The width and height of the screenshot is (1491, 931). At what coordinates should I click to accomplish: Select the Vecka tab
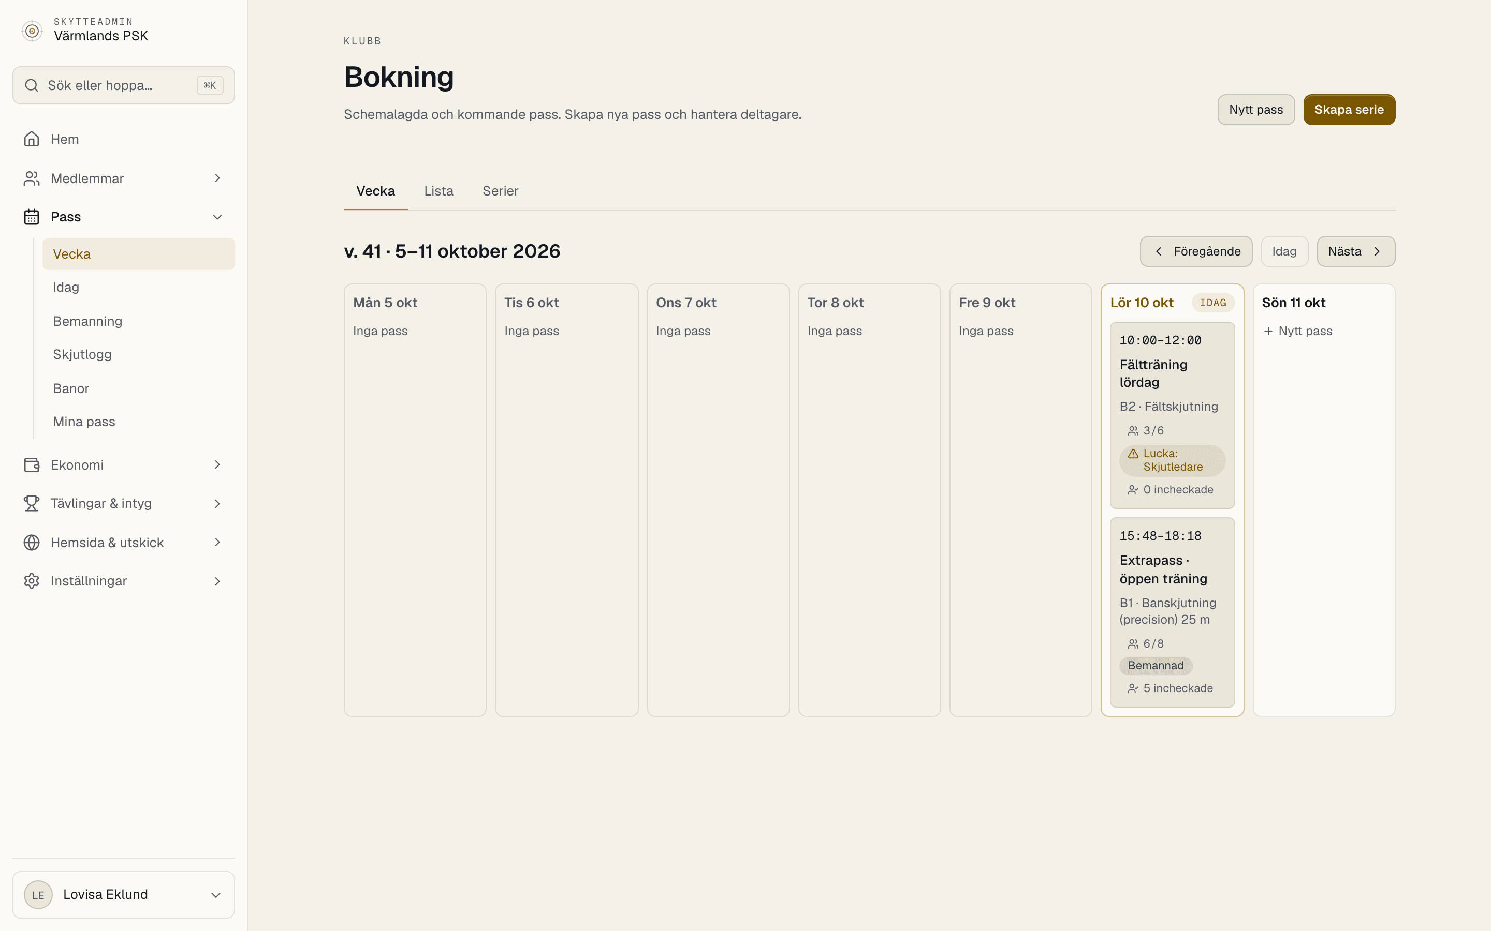click(x=375, y=191)
